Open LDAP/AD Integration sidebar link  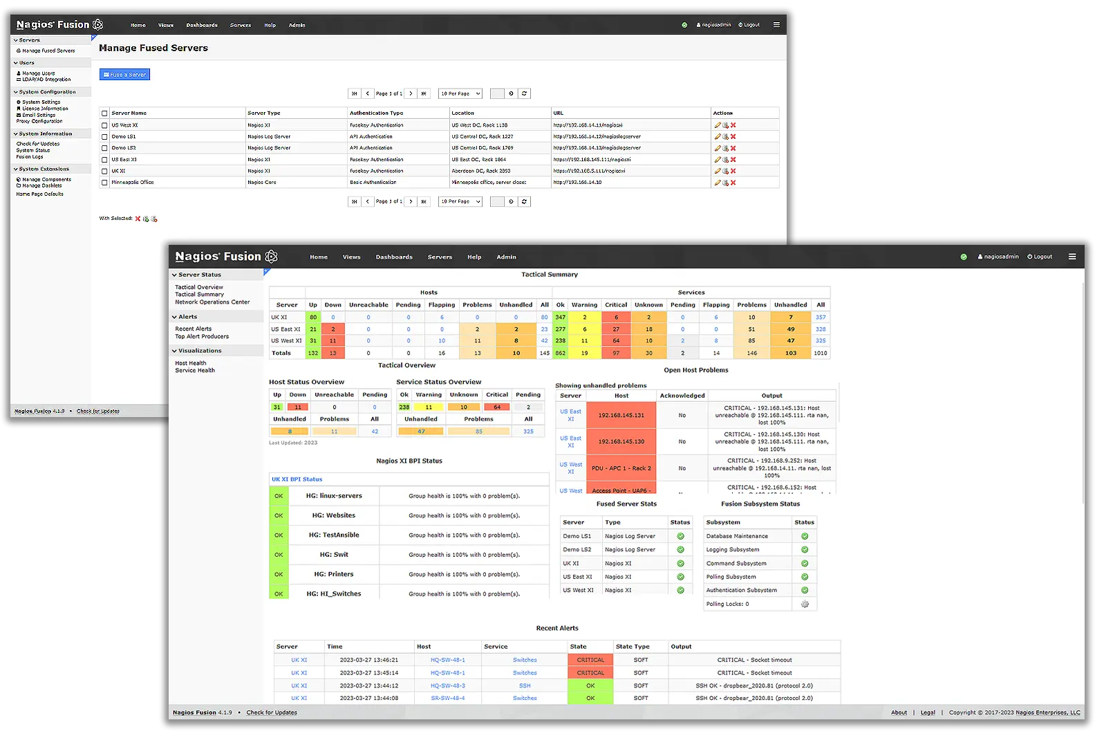click(44, 80)
